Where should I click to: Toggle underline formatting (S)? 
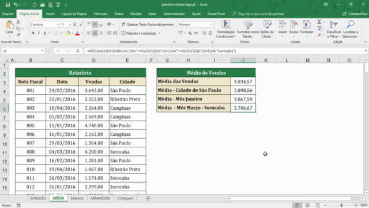click(x=45, y=34)
